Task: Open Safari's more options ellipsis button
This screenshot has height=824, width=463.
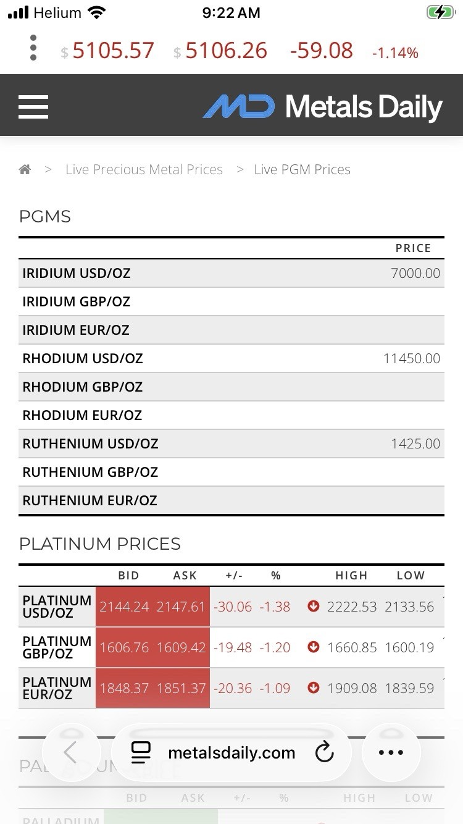Action: 391,752
